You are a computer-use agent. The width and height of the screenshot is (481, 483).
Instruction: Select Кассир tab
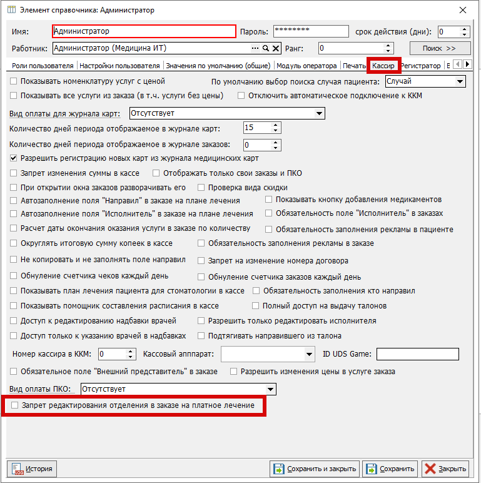click(x=383, y=66)
